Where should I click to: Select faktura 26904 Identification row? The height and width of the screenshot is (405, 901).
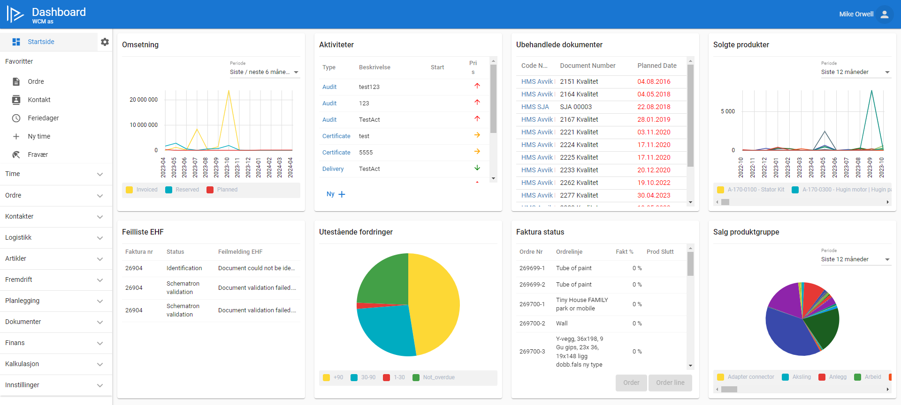(211, 268)
